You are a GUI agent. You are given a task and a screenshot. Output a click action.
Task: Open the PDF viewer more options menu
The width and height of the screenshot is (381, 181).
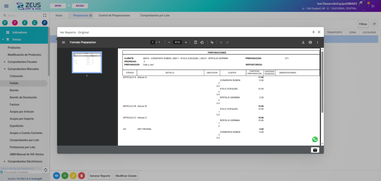click(317, 42)
